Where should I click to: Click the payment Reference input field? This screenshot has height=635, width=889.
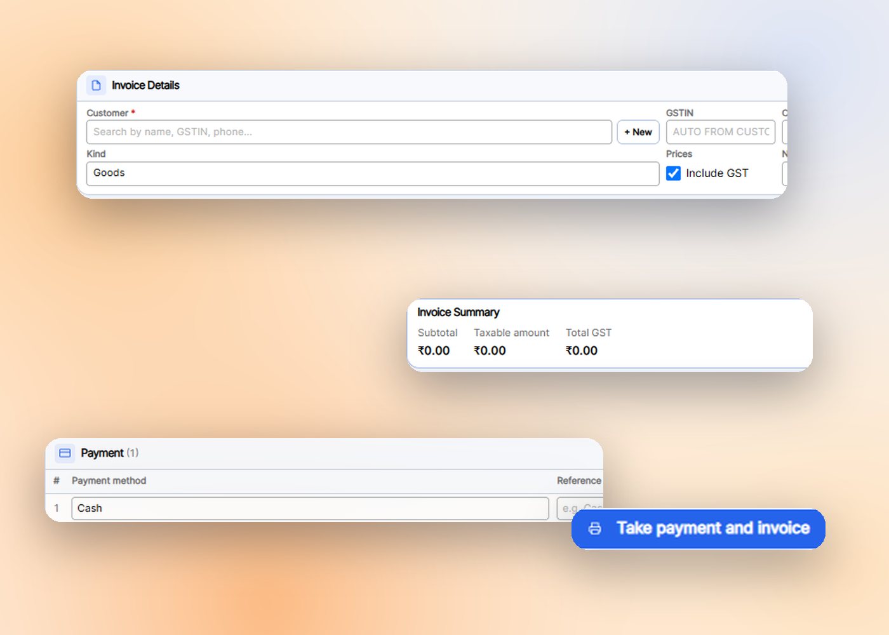[x=580, y=508]
